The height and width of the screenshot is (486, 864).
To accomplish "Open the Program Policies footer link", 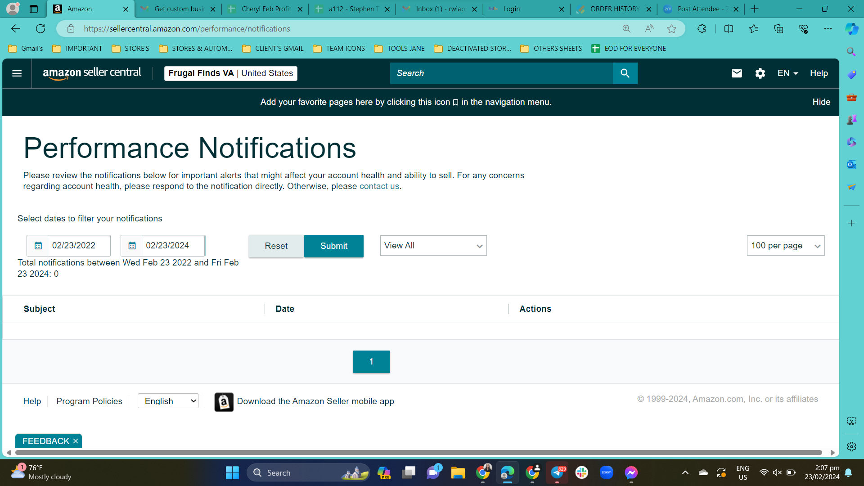I will (x=89, y=401).
